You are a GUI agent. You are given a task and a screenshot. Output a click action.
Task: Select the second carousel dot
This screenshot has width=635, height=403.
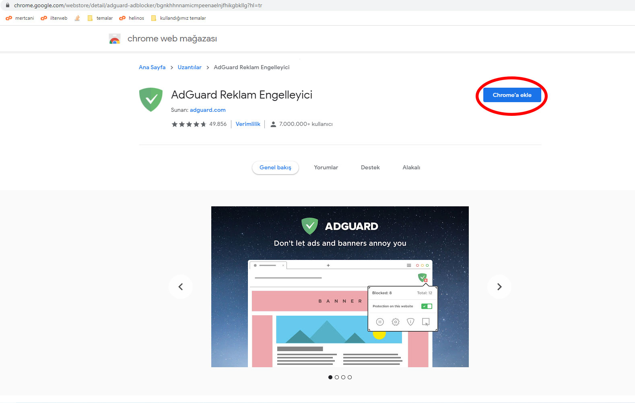click(x=337, y=377)
